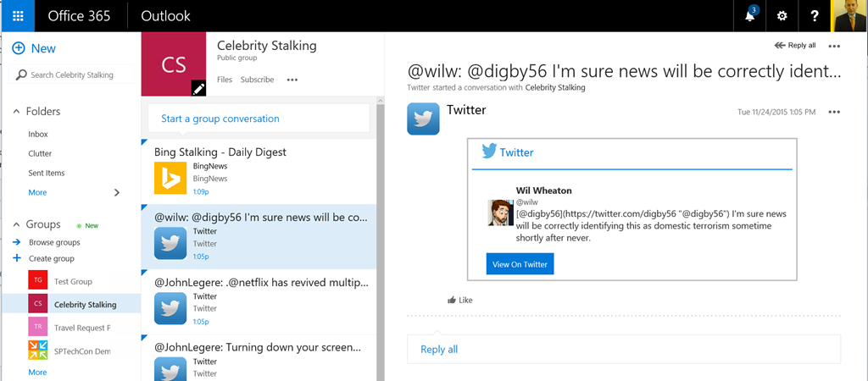
Task: Click the Twitter bird logo in card header
Action: [489, 151]
